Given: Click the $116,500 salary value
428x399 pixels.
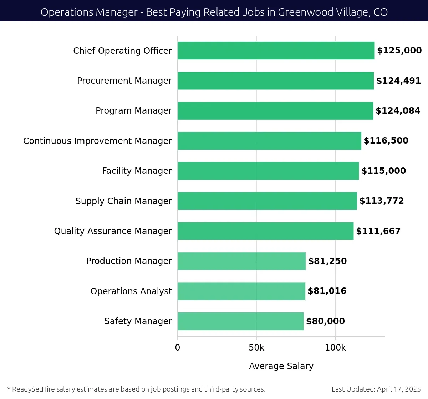Looking at the screenshot, I should (x=386, y=141).
